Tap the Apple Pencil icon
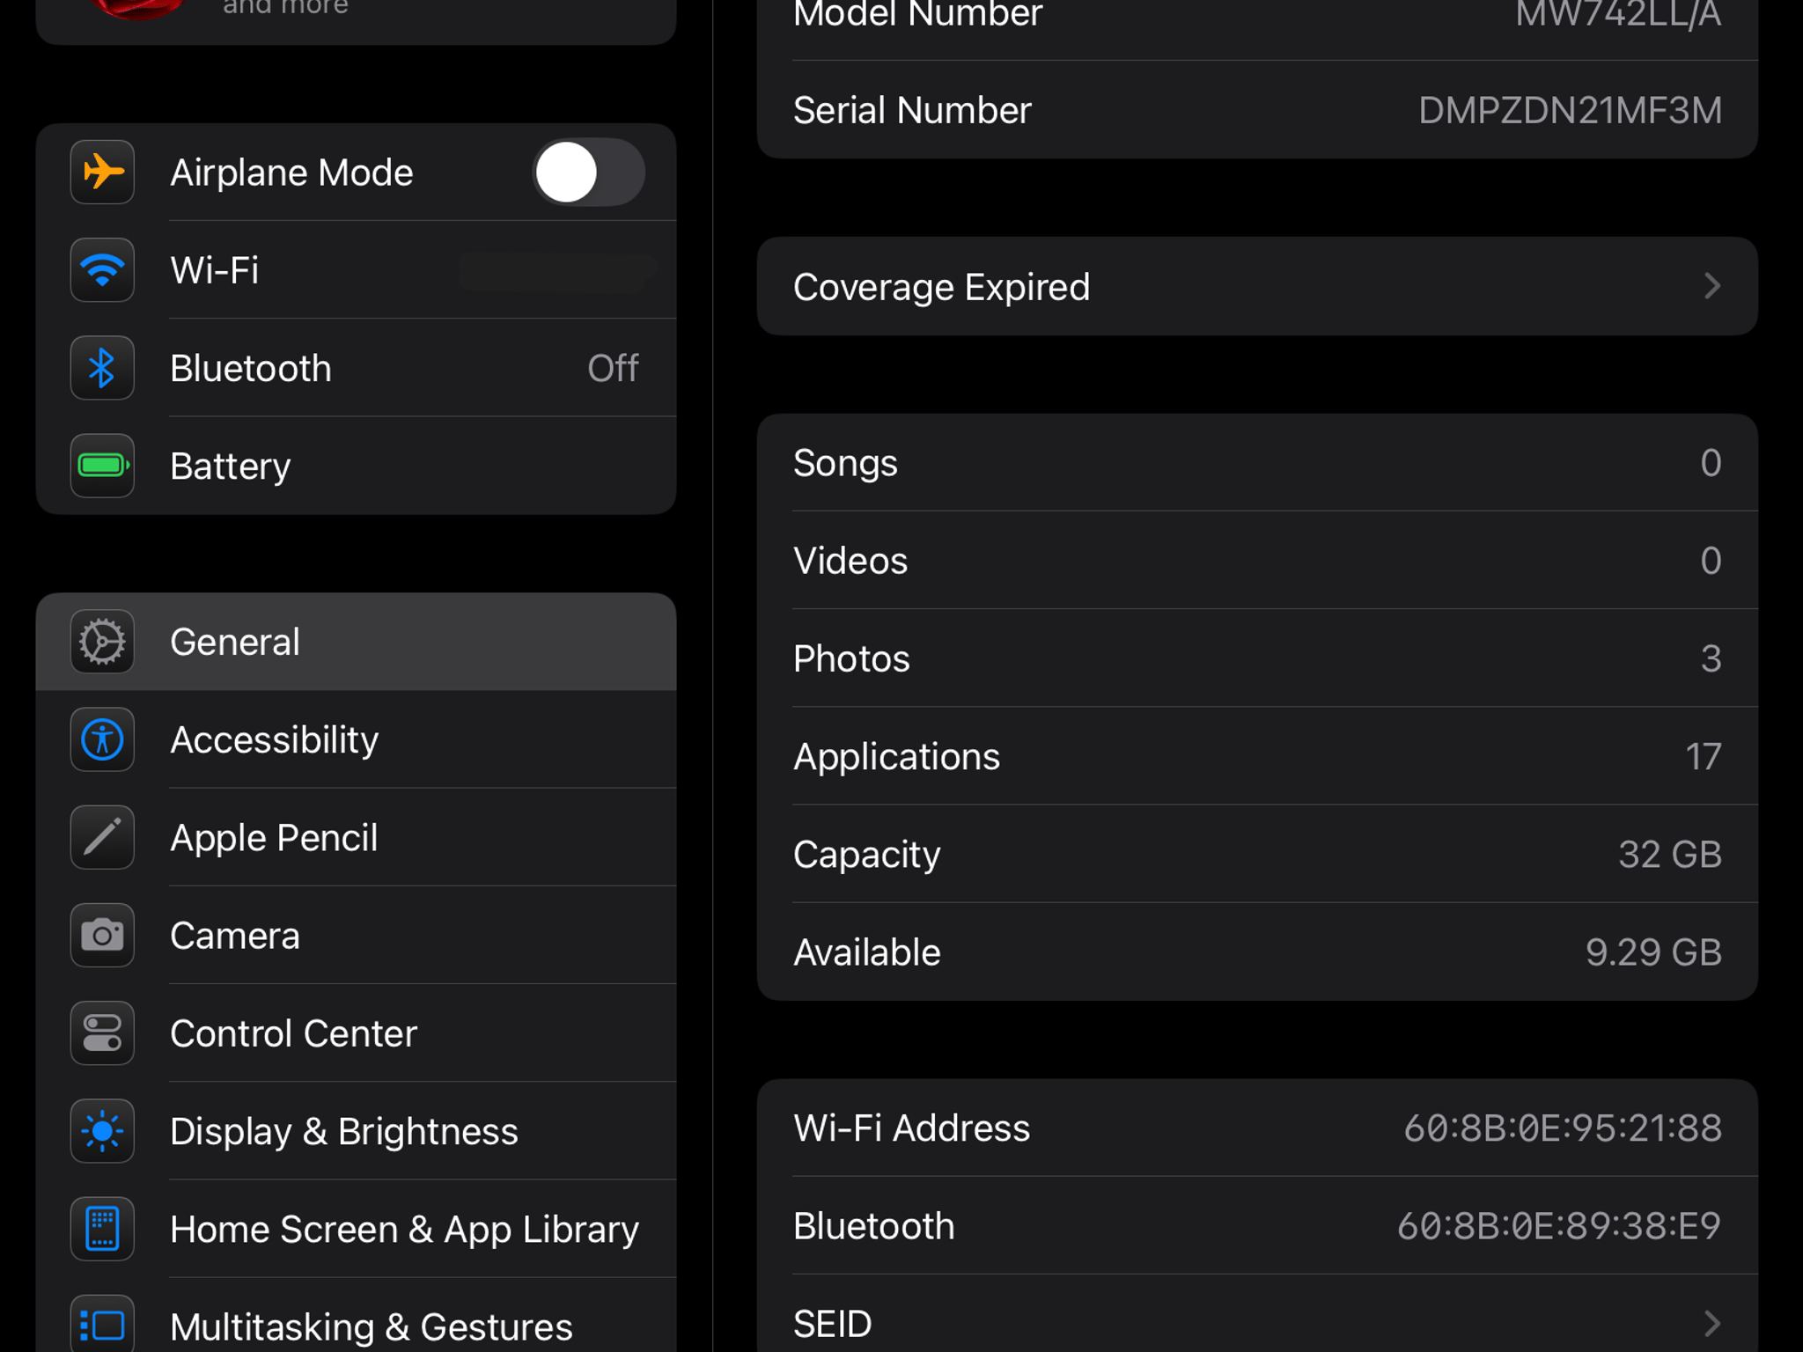Viewport: 1803px width, 1352px height. click(x=102, y=837)
